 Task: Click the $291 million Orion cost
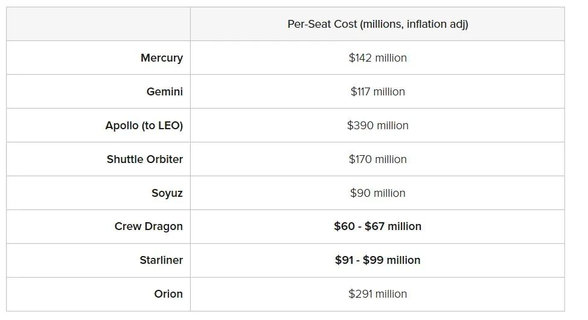tap(377, 294)
